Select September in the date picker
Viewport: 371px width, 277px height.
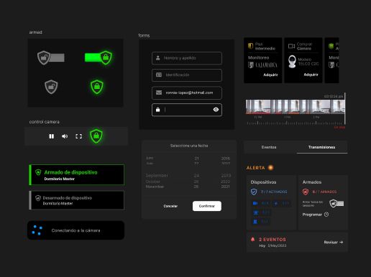coord(157,176)
